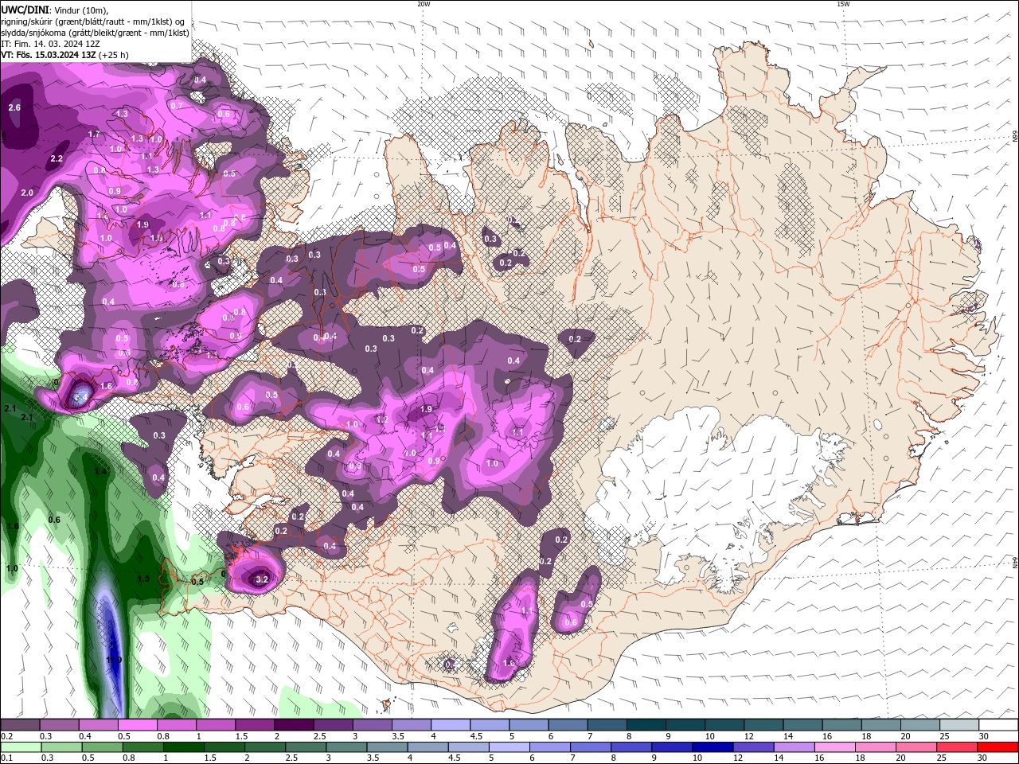Click the 2.2 snowfall value on map

(57, 159)
